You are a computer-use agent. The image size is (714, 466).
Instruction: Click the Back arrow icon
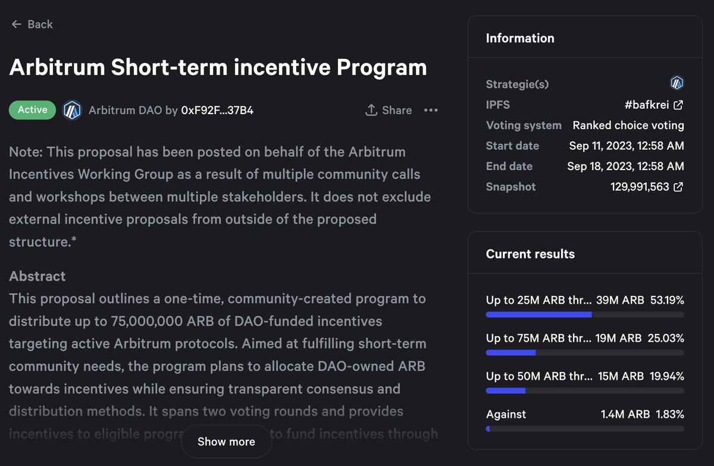15,24
